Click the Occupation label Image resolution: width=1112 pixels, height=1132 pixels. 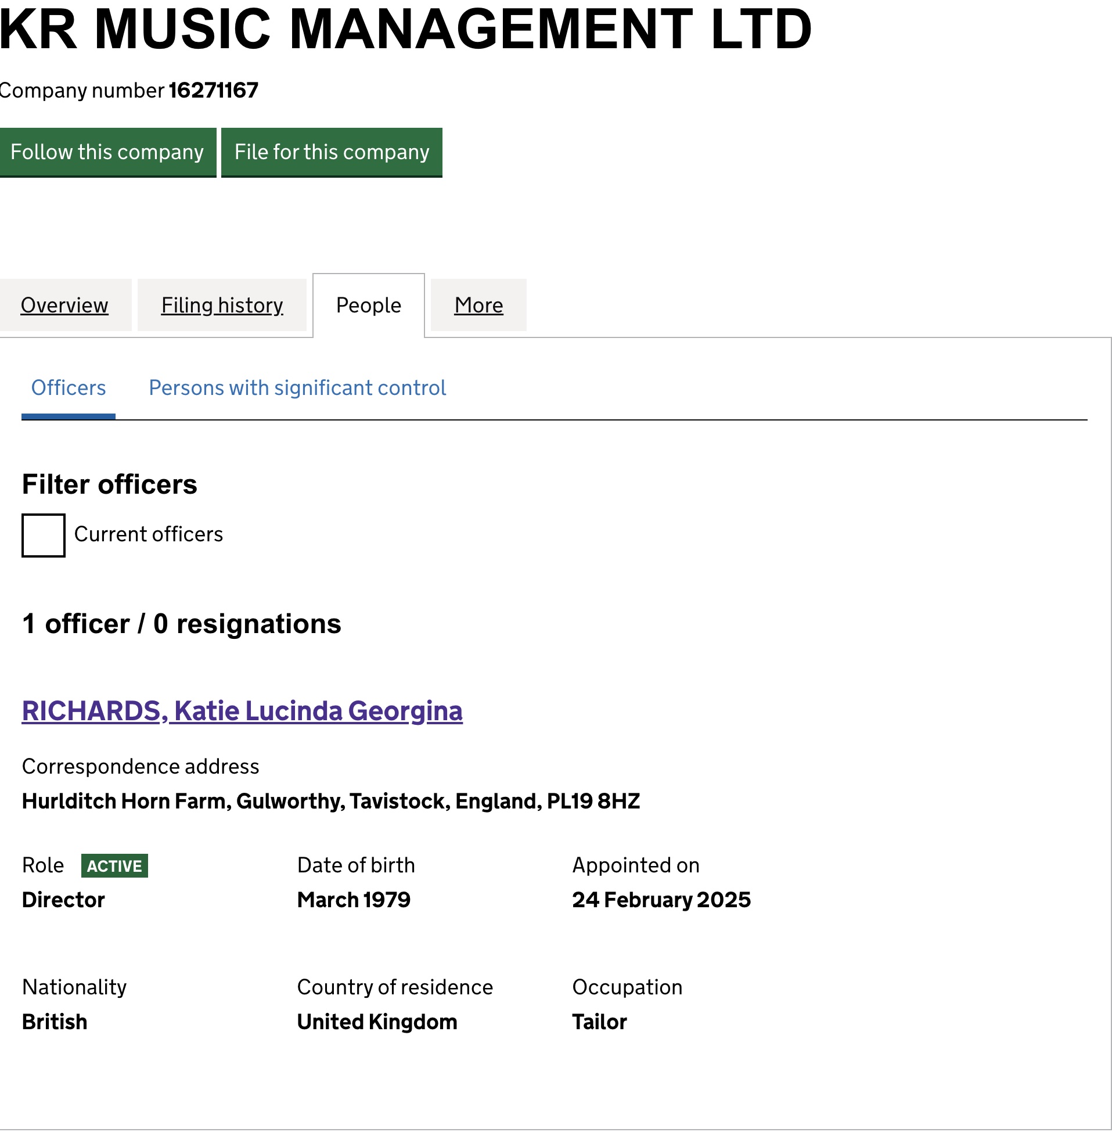628,988
